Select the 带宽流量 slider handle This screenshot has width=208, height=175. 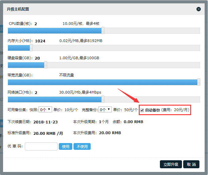[x=199, y=82]
